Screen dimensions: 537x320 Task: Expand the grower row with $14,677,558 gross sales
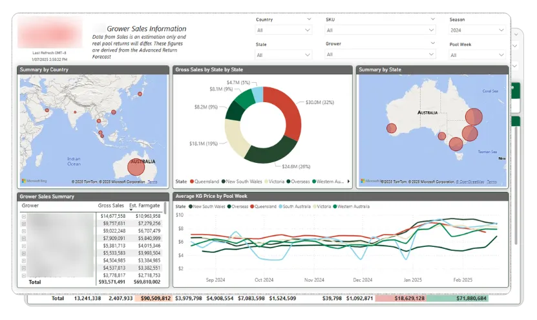point(24,216)
